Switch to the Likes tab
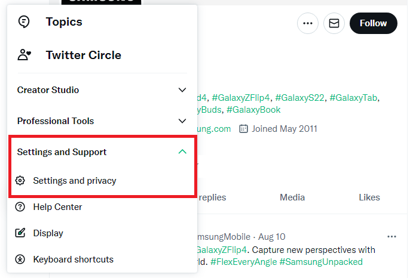This screenshot has width=416, height=278. 369,197
